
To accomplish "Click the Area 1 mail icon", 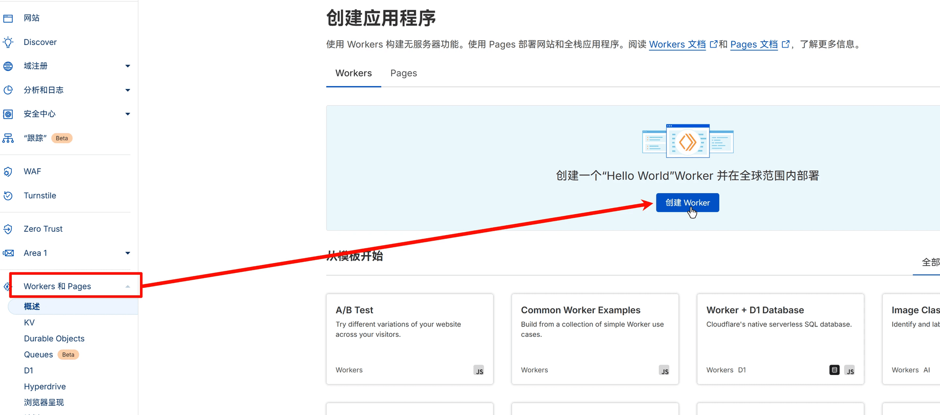I will click(x=8, y=253).
